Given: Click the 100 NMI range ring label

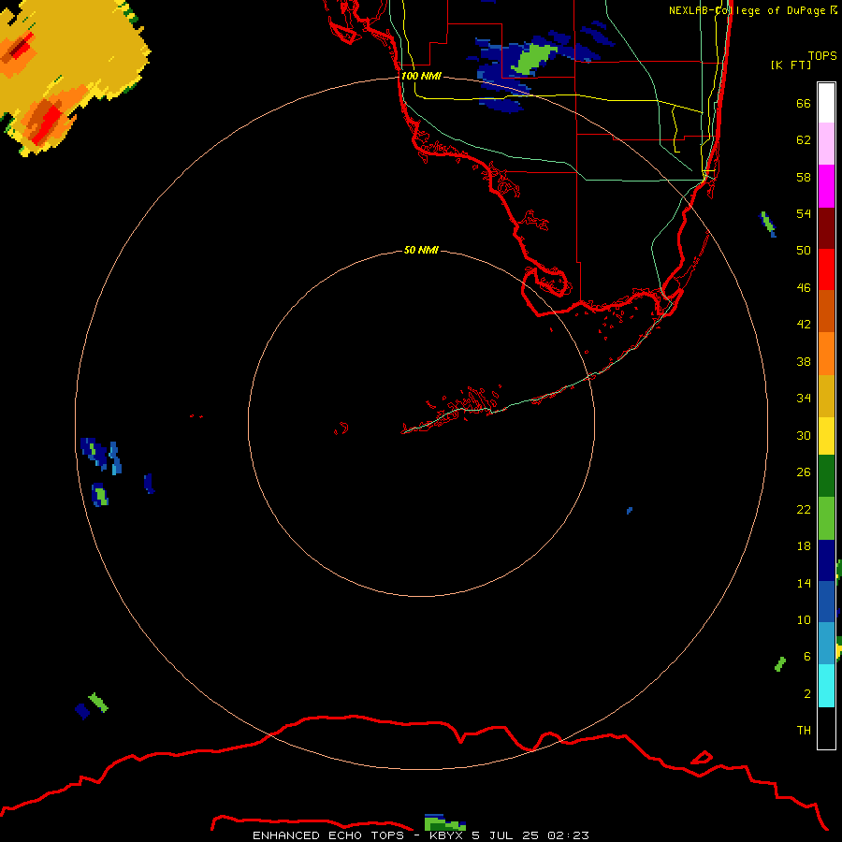Looking at the screenshot, I should coord(421,76).
